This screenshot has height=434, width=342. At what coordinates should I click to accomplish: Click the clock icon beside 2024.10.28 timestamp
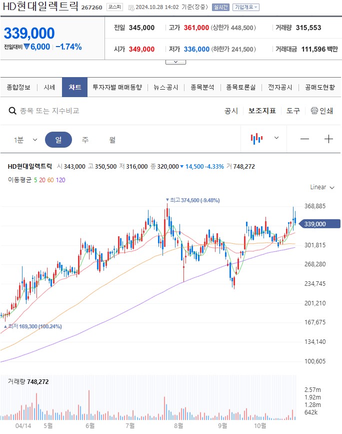pyautogui.click(x=131, y=8)
